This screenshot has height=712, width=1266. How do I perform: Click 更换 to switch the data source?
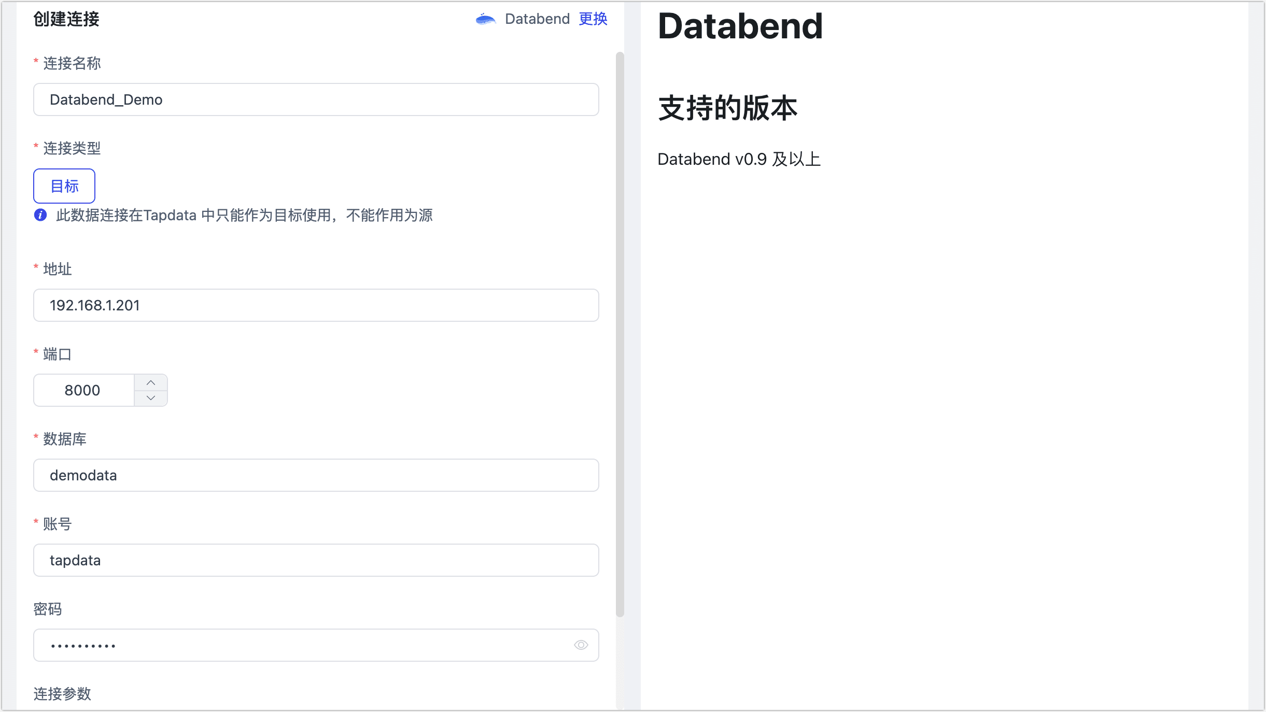pos(593,19)
